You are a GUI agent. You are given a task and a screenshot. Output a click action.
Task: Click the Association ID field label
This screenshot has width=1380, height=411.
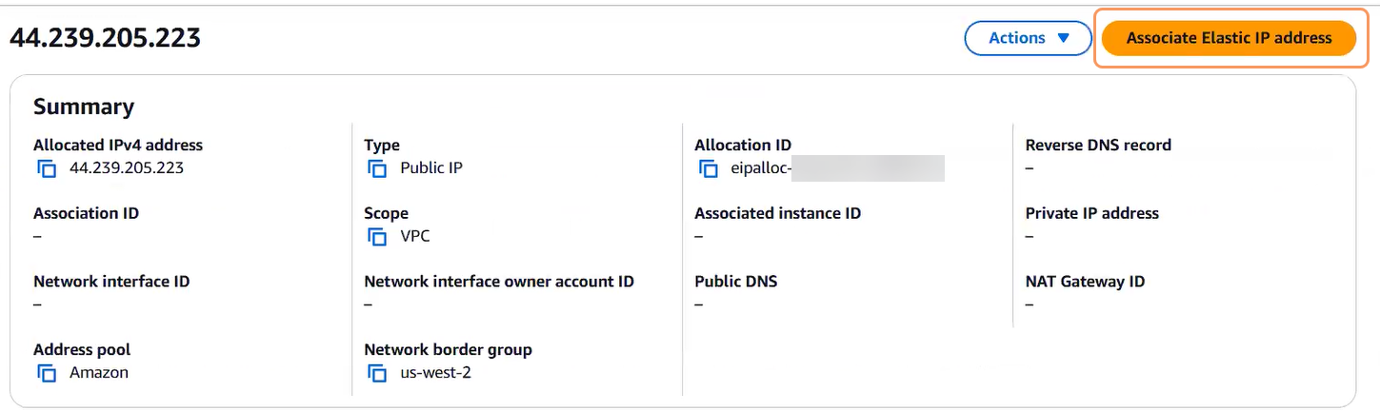(86, 213)
